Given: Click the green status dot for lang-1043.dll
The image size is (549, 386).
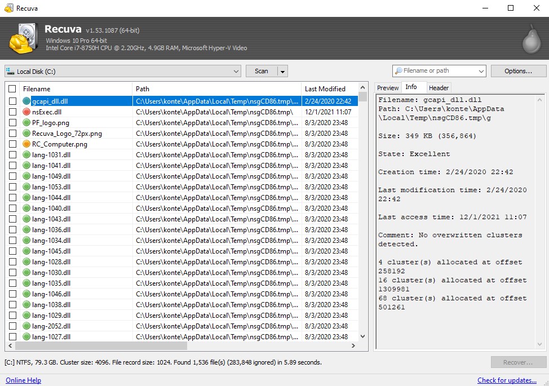Looking at the screenshot, I should tap(26, 219).
